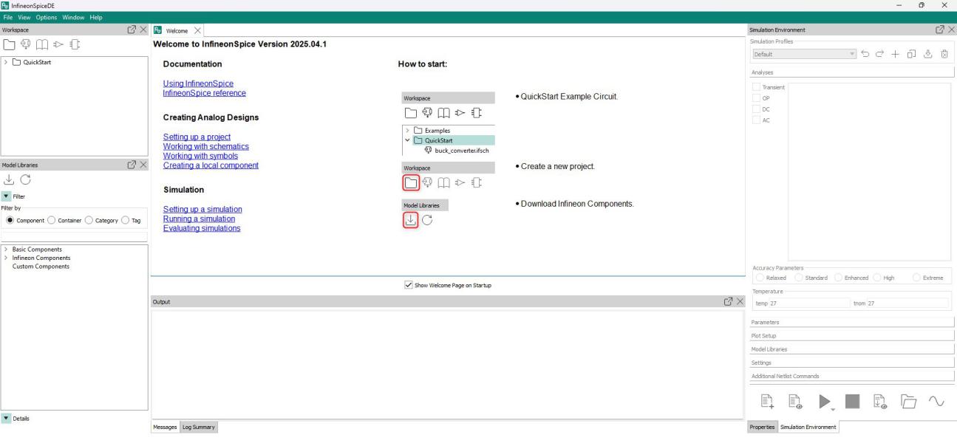This screenshot has width=957, height=443.
Task: Collapse the Filter section triangle
Action: click(x=6, y=196)
